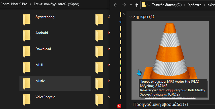Click the blue pinned Quick access icon
This screenshot has height=109, width=215.
tap(120, 21)
